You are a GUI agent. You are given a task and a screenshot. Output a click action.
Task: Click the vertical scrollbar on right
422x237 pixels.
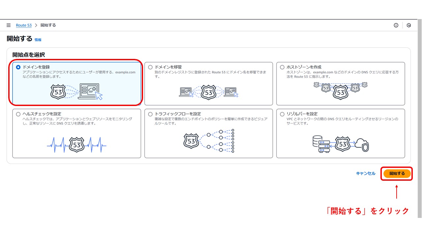tap(419, 118)
